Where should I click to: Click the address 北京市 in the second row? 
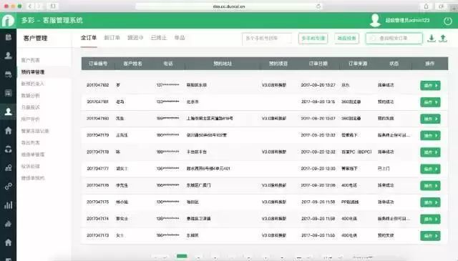pyautogui.click(x=193, y=102)
